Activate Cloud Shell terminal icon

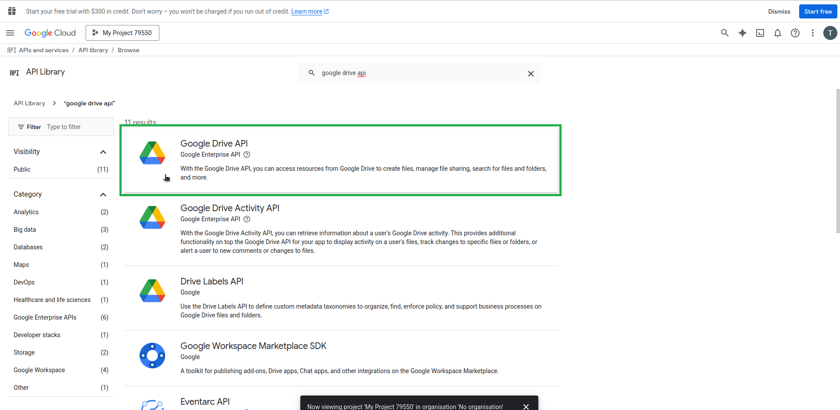tap(760, 33)
